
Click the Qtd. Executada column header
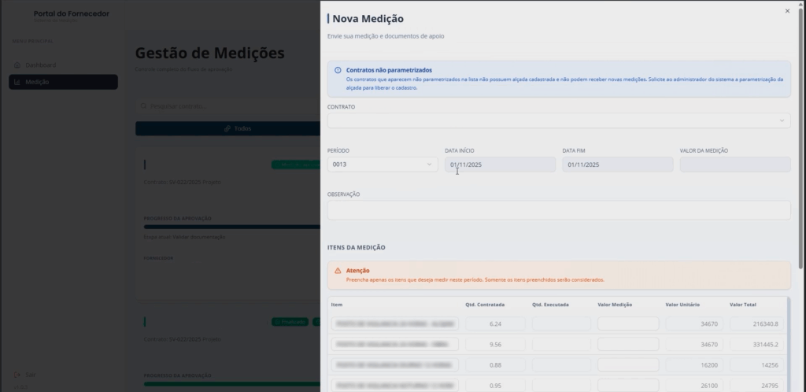(x=550, y=305)
